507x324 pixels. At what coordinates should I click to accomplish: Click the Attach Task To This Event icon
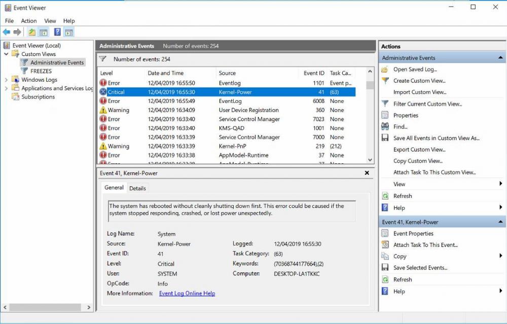[x=385, y=245]
